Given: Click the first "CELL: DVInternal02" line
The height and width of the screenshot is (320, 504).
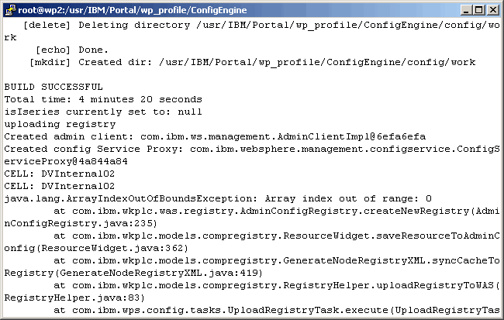Looking at the screenshot, I should point(59,174).
